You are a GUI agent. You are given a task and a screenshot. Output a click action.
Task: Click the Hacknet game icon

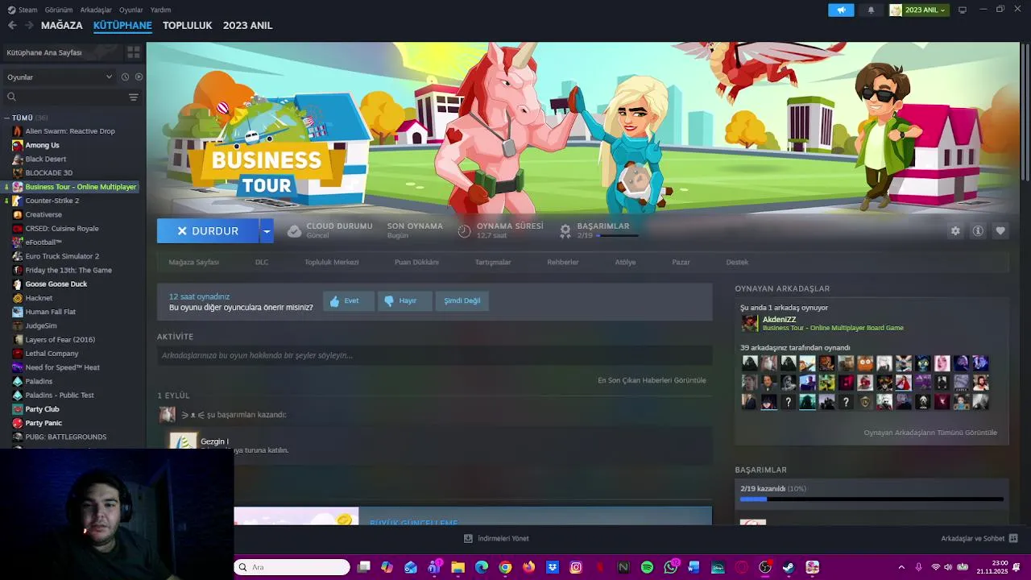18,298
